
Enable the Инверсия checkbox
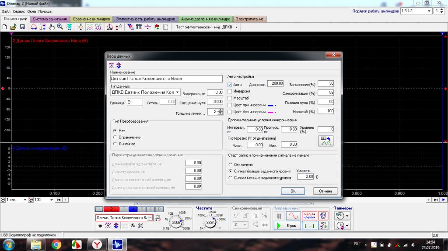click(230, 91)
